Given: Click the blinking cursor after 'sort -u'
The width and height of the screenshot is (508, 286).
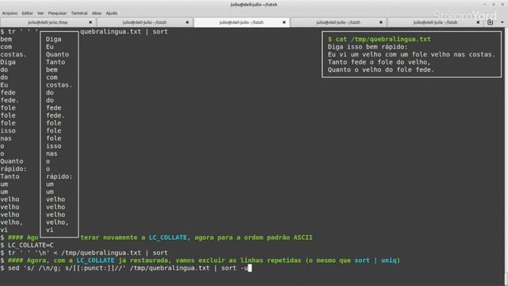Looking at the screenshot, I should [x=250, y=269].
